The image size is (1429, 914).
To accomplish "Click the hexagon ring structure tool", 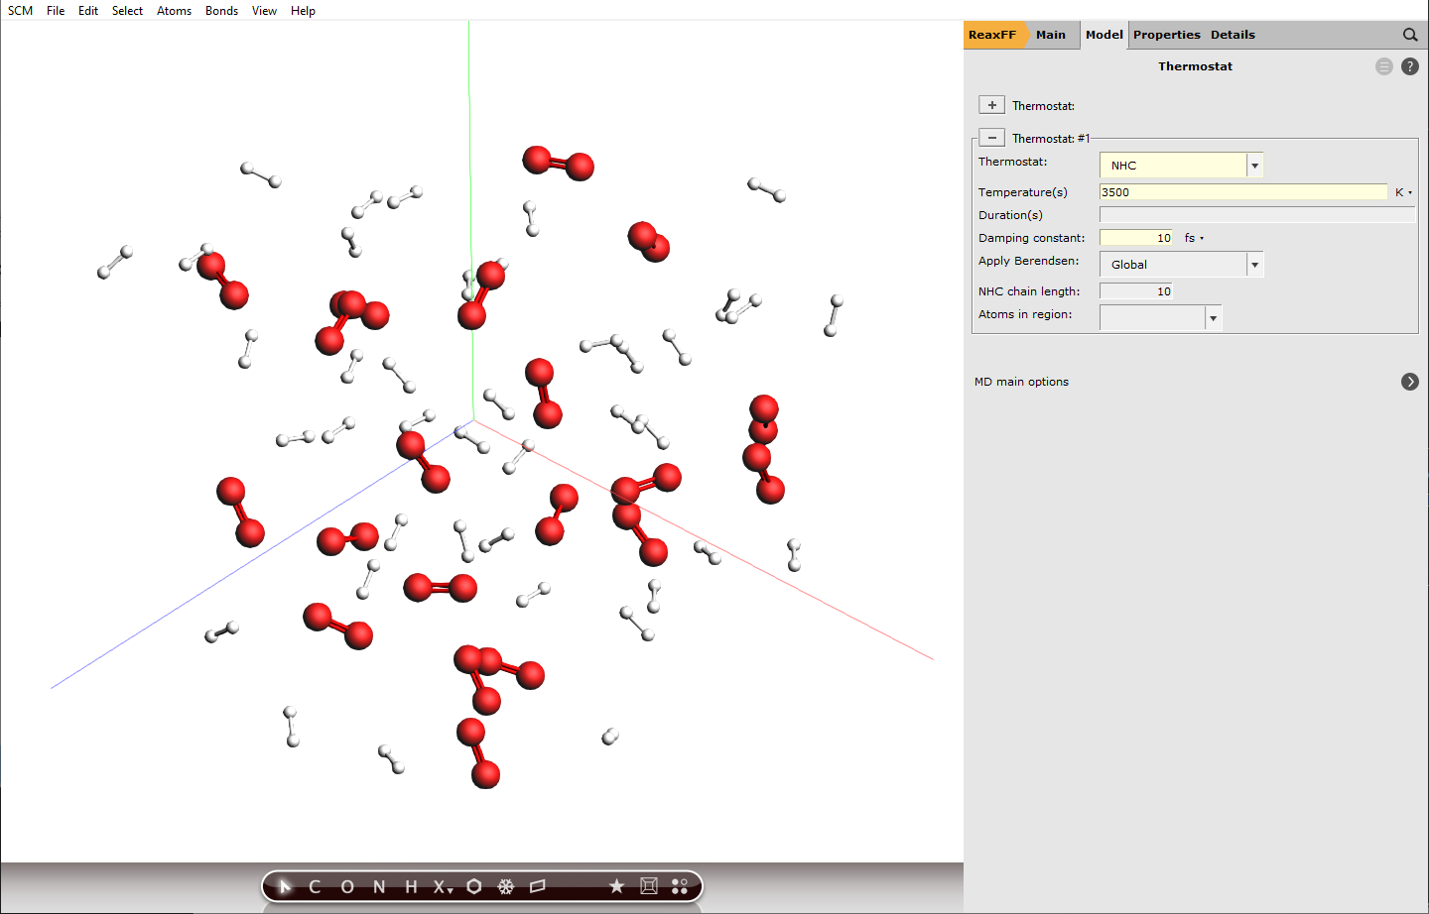I will pyautogui.click(x=474, y=886).
